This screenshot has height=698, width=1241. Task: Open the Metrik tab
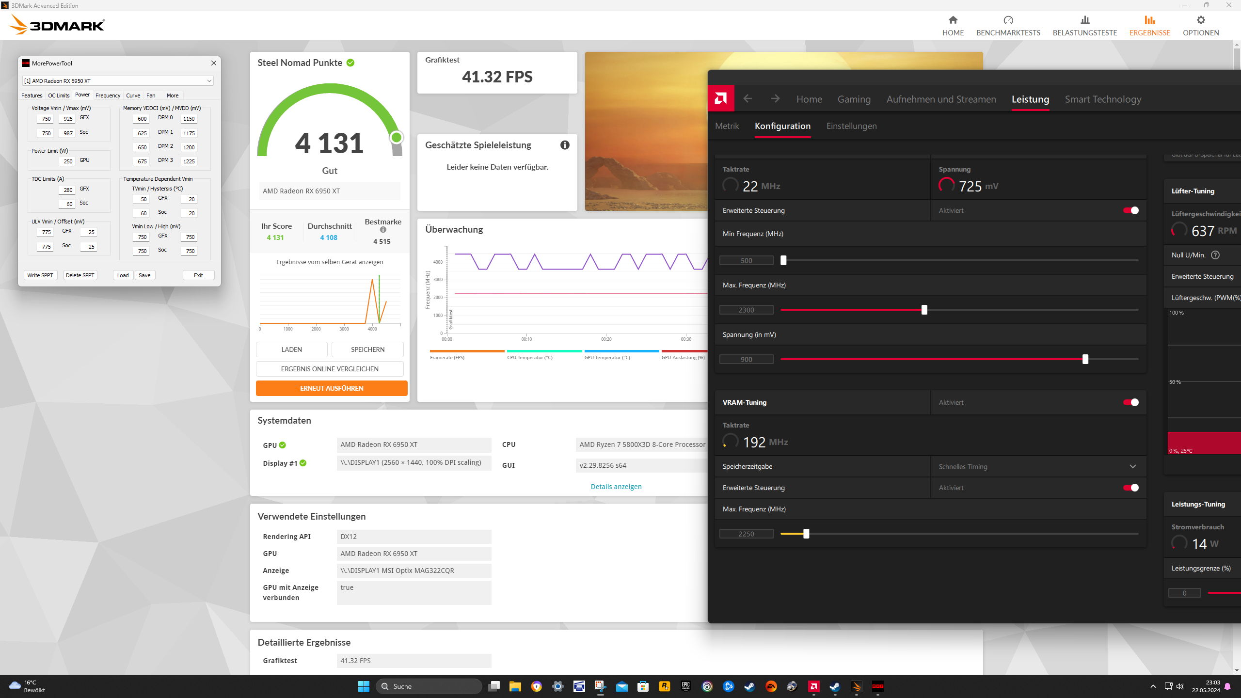point(727,126)
